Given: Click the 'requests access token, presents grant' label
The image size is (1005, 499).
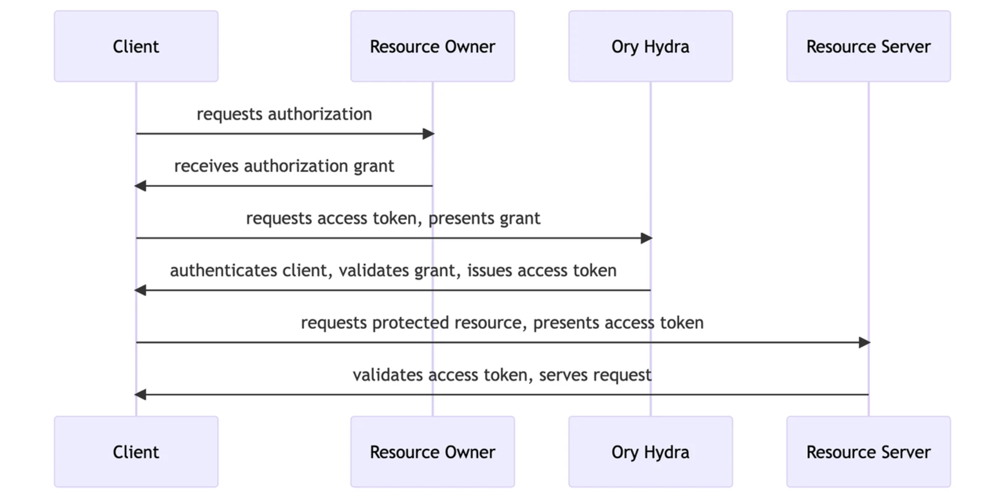Looking at the screenshot, I should pyautogui.click(x=393, y=218).
